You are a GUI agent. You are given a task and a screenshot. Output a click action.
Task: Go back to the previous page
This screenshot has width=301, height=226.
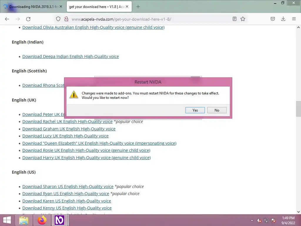(7, 19)
